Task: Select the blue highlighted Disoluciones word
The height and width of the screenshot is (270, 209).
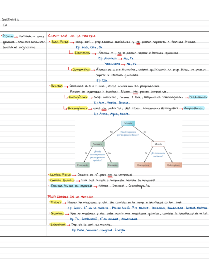Action: point(198,97)
